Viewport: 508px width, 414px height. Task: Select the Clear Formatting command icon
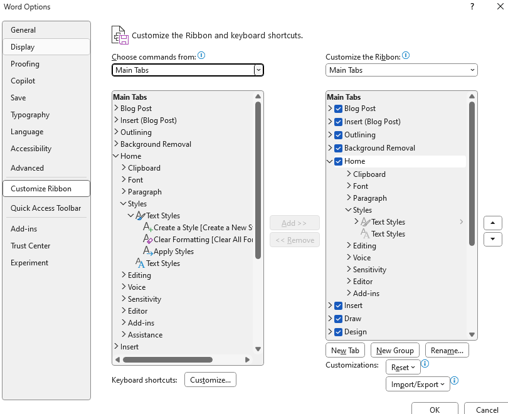click(x=148, y=240)
